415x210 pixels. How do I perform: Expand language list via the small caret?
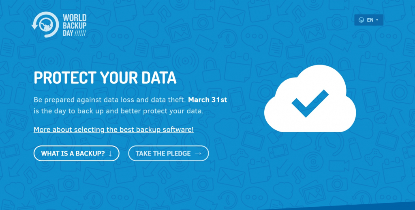point(377,20)
